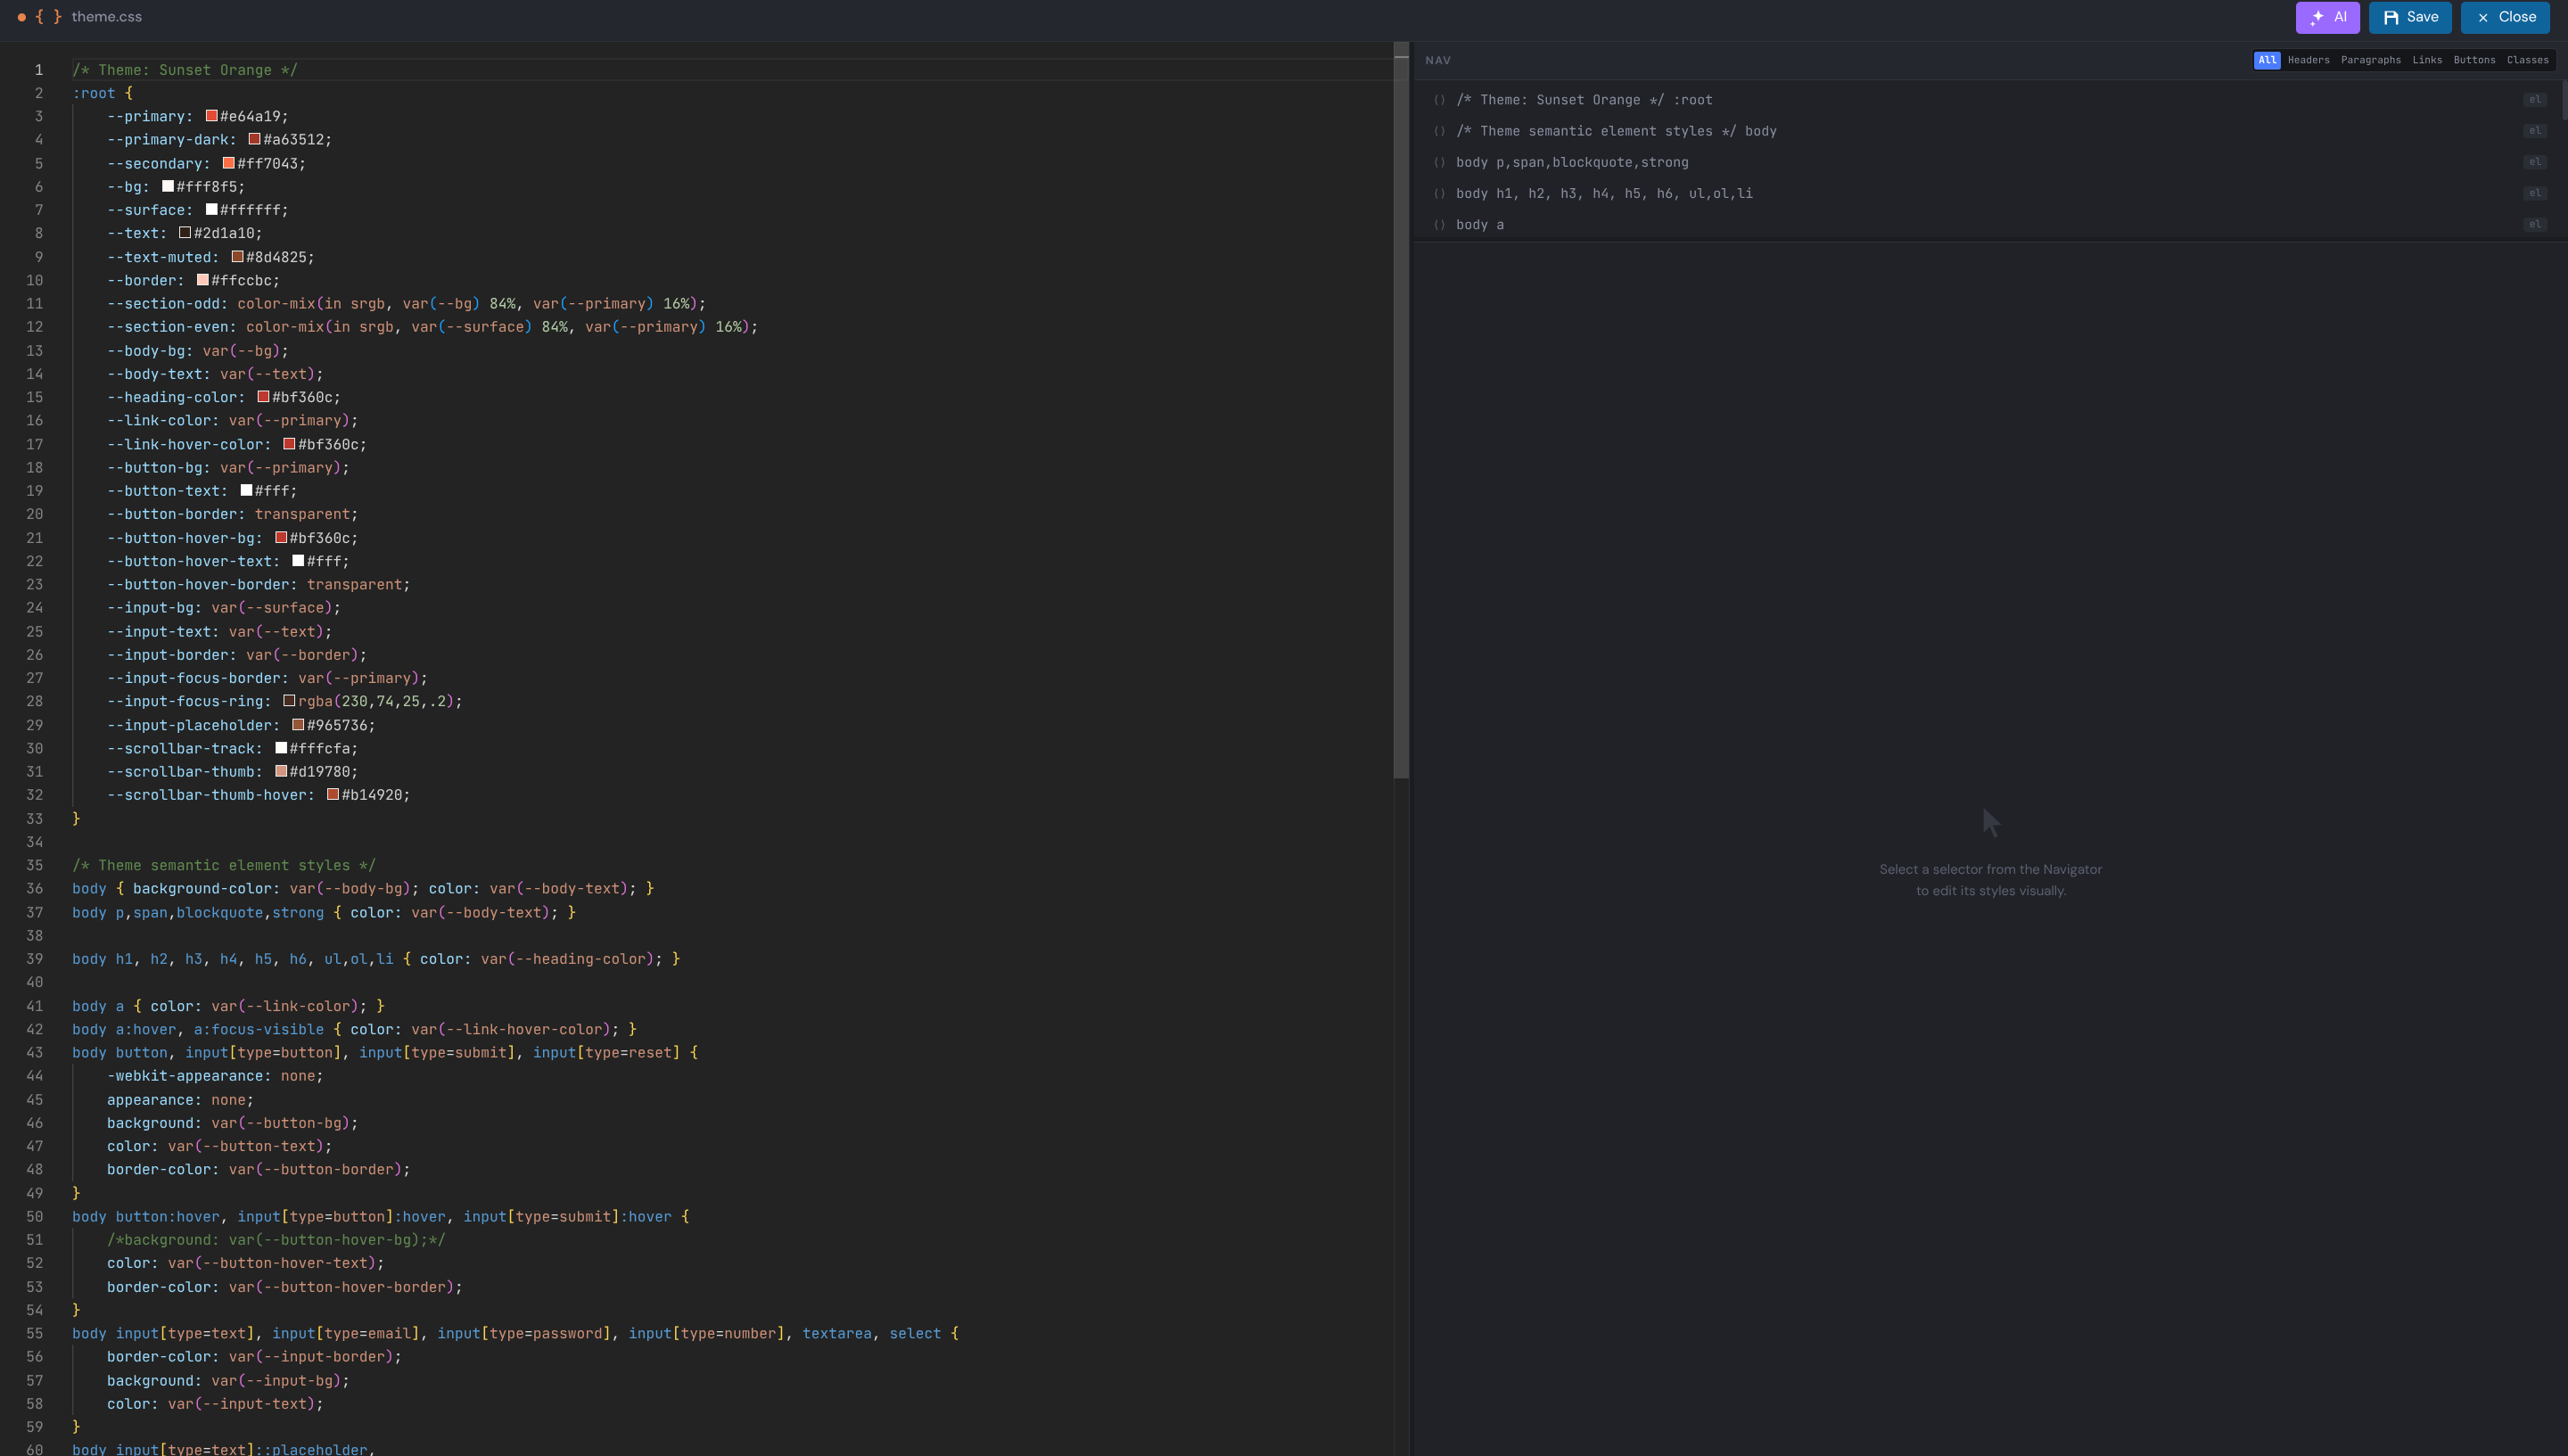Screen dimensions: 2568x1456
Task: Open the --text #2d1a10 color swatch
Action: pos(185,233)
